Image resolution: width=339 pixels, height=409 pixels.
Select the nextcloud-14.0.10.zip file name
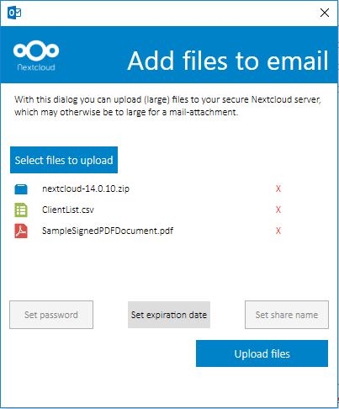[x=86, y=189]
